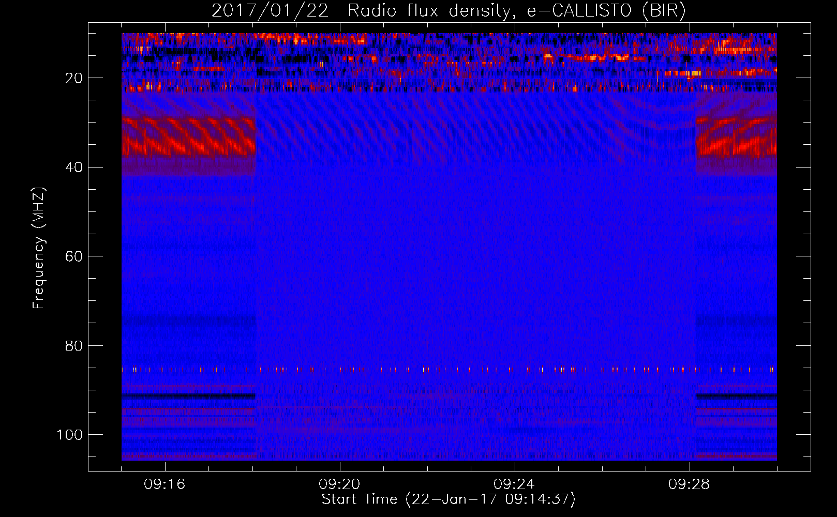Click the 60 MHz frequency tick label
Screen dimensions: 837x517
click(x=74, y=256)
